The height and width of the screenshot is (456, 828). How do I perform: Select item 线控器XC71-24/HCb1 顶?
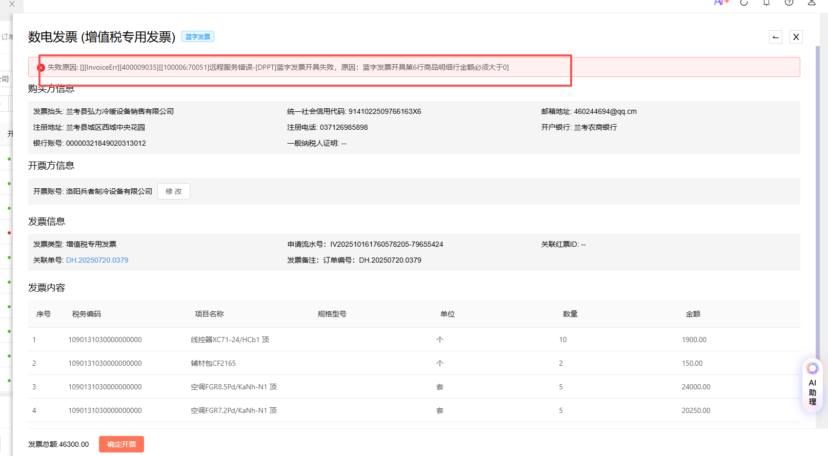[230, 340]
